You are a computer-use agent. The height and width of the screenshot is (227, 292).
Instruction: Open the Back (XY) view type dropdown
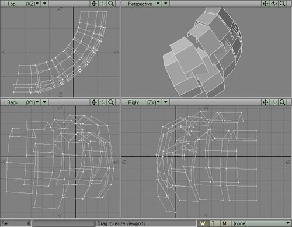click(23, 102)
